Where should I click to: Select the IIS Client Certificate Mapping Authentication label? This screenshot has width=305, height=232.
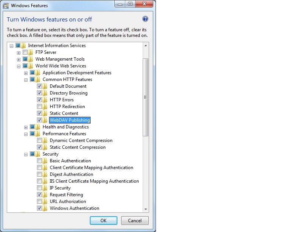tap(94, 181)
